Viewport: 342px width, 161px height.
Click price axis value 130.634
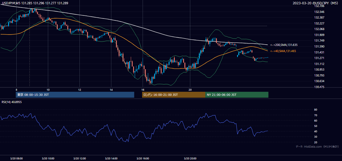pyautogui.click(x=319, y=81)
